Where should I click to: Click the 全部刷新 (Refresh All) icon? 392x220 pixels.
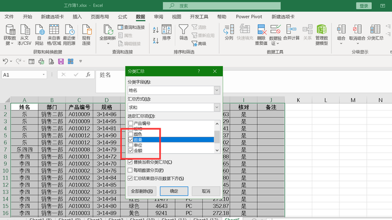pos(108,30)
